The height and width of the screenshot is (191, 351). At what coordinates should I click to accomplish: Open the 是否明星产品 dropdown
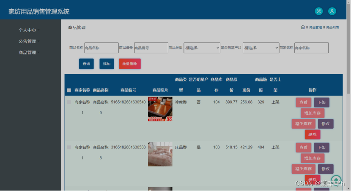pos(261,48)
